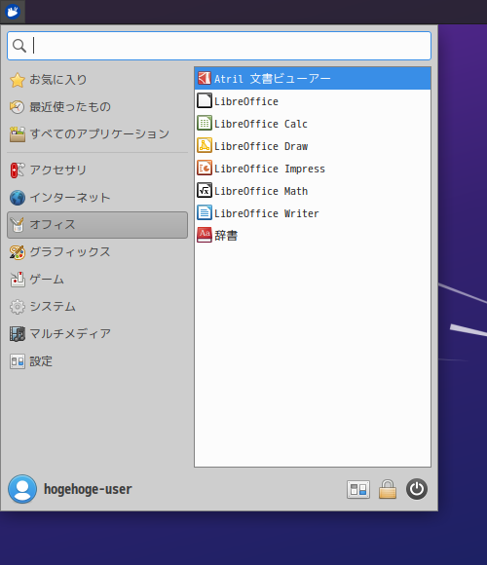The image size is (487, 565).
Task: Click the hogehoge-user profile picture
Action: click(22, 489)
